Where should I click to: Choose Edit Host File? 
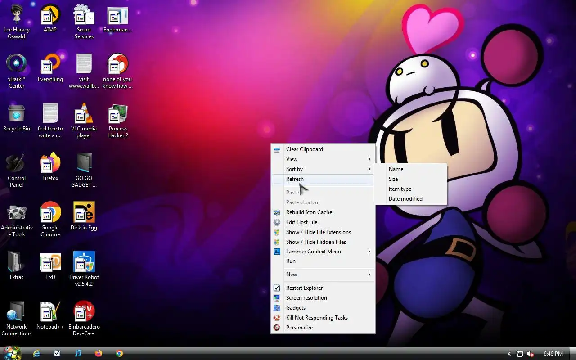coord(323,222)
